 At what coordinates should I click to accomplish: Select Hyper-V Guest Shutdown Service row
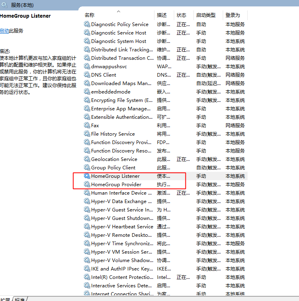(x=165, y=218)
